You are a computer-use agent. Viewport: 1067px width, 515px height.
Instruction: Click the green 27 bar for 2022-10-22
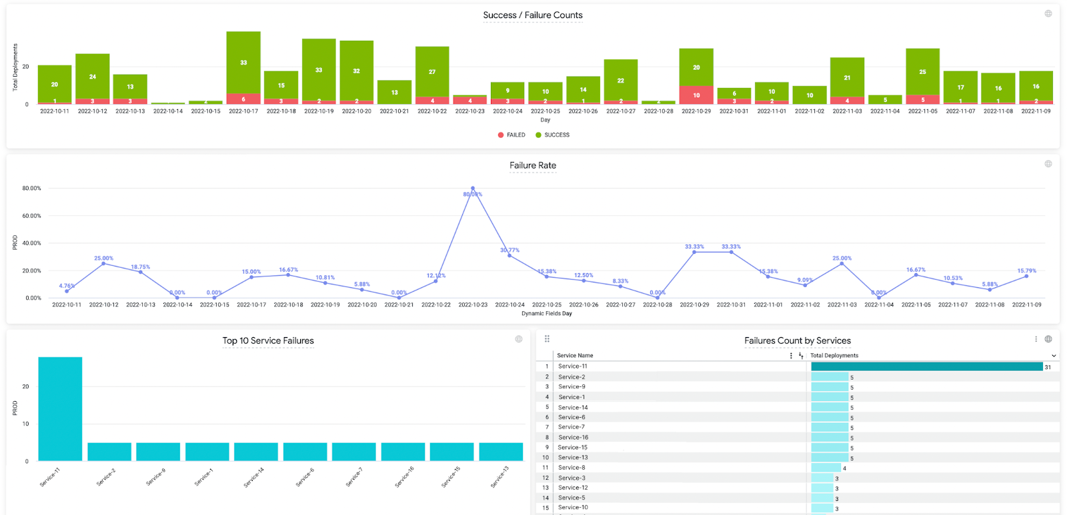[432, 72]
